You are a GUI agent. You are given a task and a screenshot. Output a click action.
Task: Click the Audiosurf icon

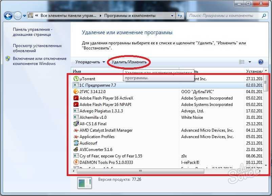point(76,143)
